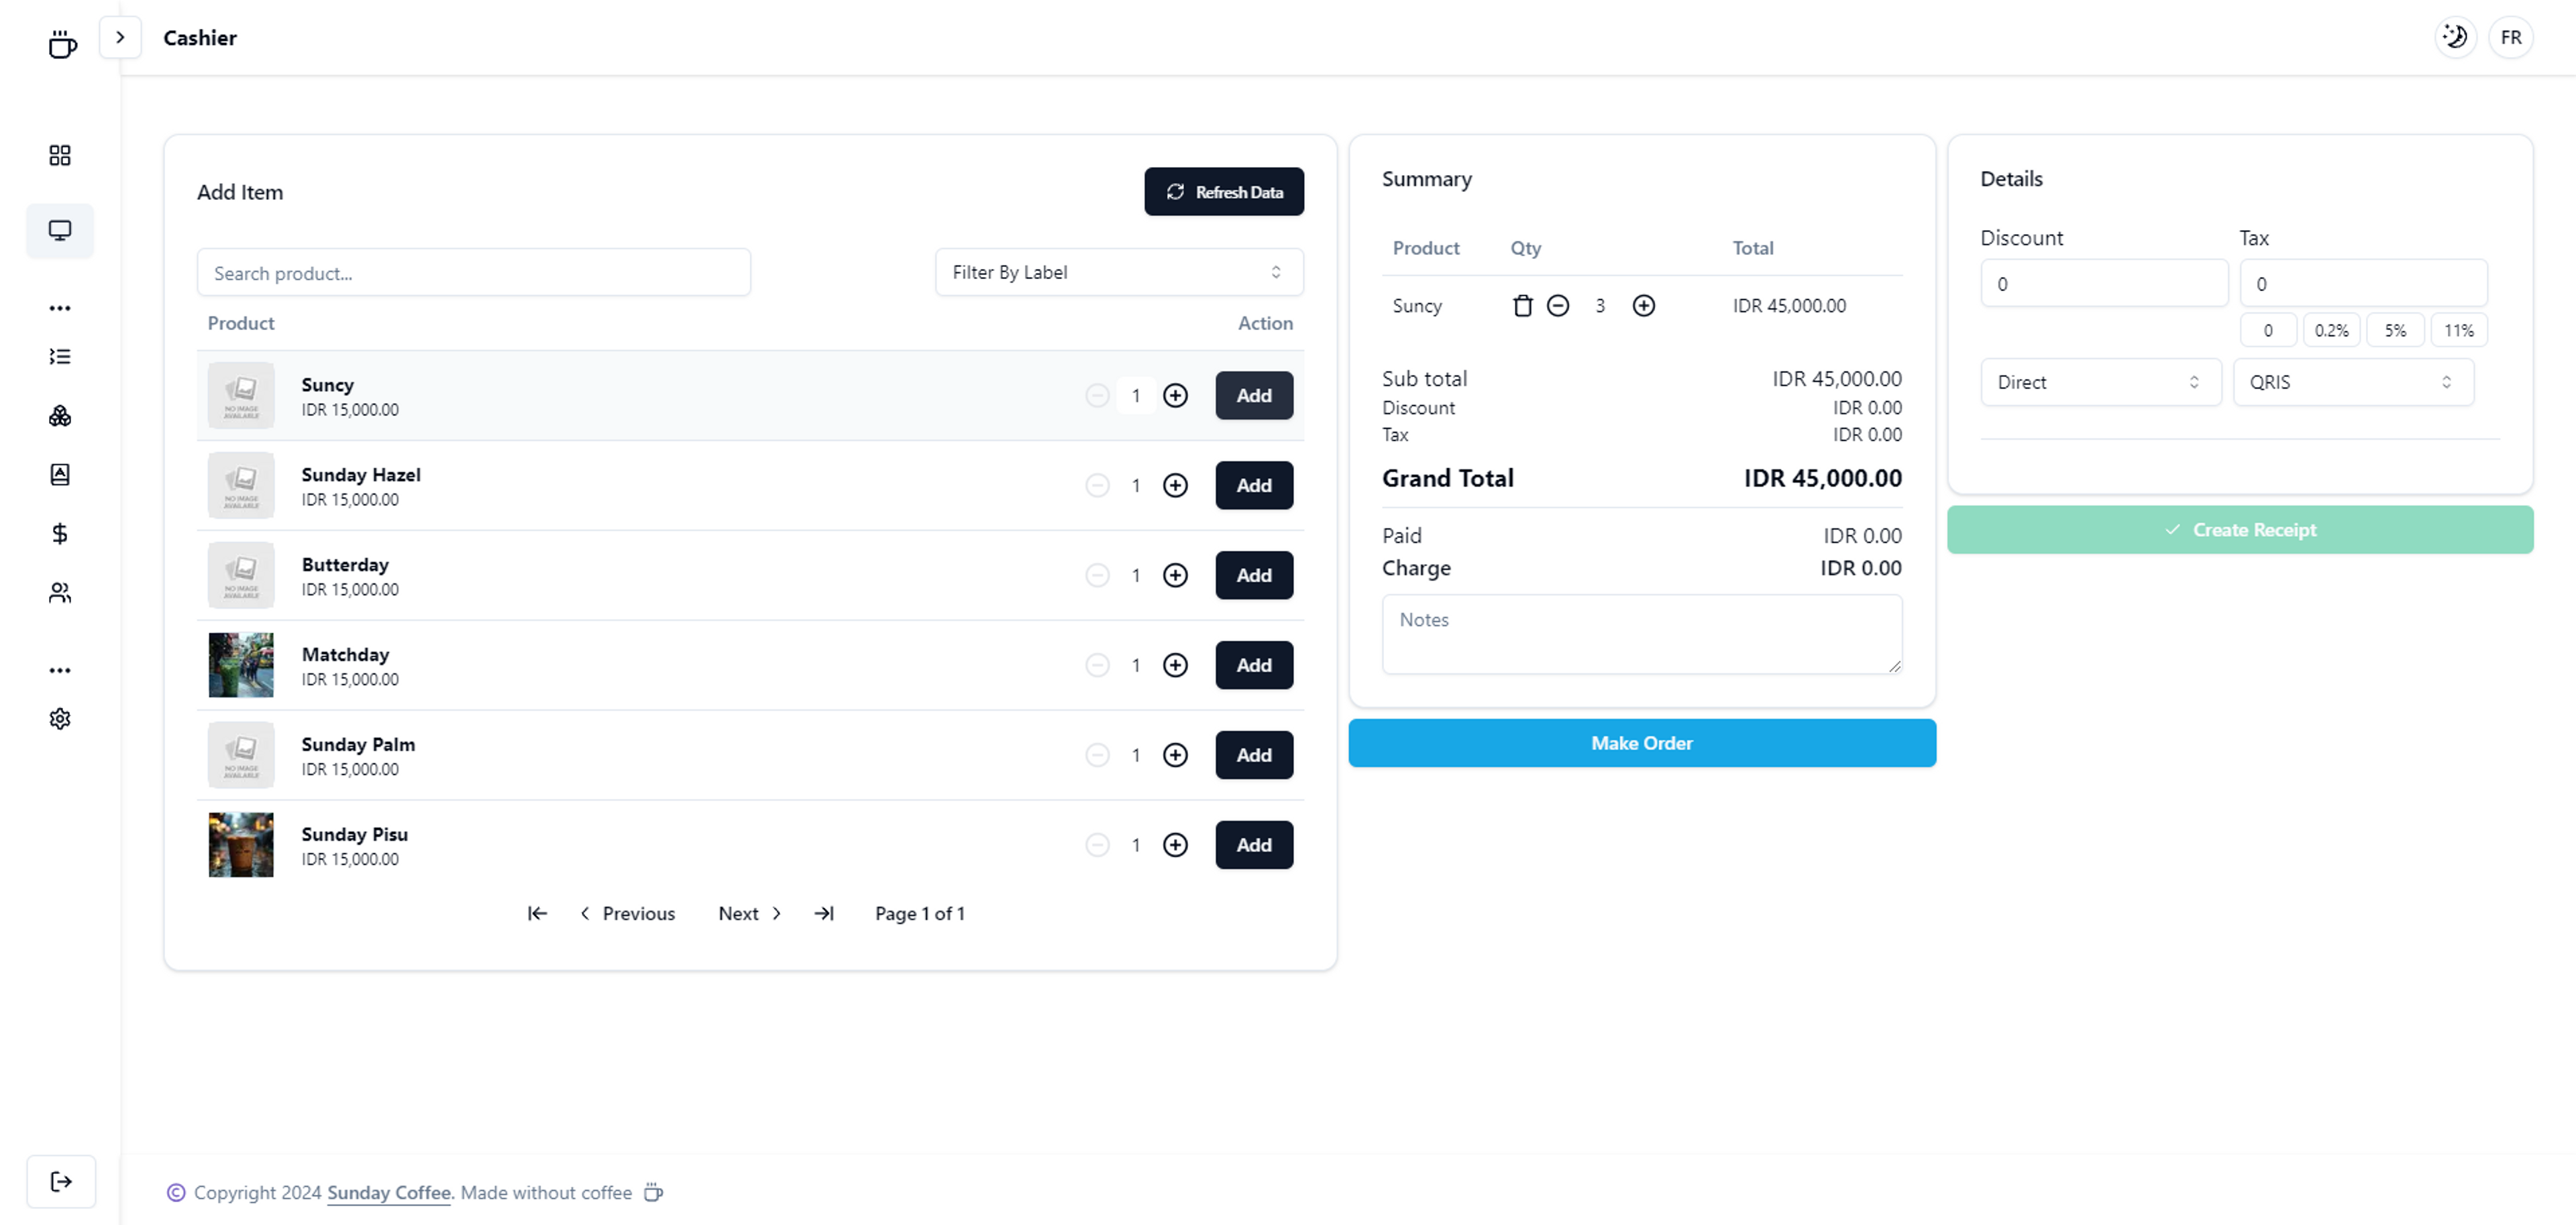Screen dimensions: 2576x1225
Task: Click the cashier monitor icon in sidebar
Action: pyautogui.click(x=60, y=231)
